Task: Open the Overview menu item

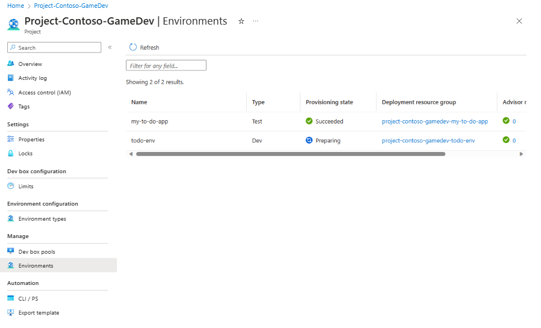Action: 30,64
